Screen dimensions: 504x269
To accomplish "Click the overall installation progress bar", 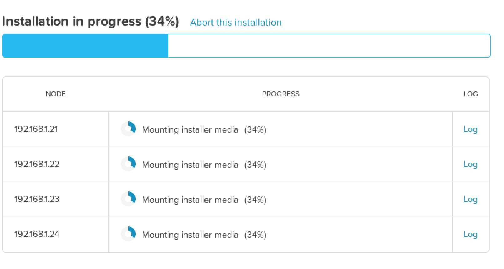I will [246, 46].
